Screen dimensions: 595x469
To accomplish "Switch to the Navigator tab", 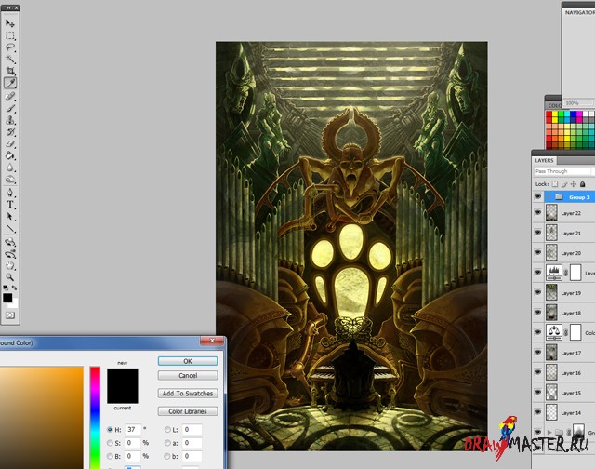I will click(x=579, y=12).
